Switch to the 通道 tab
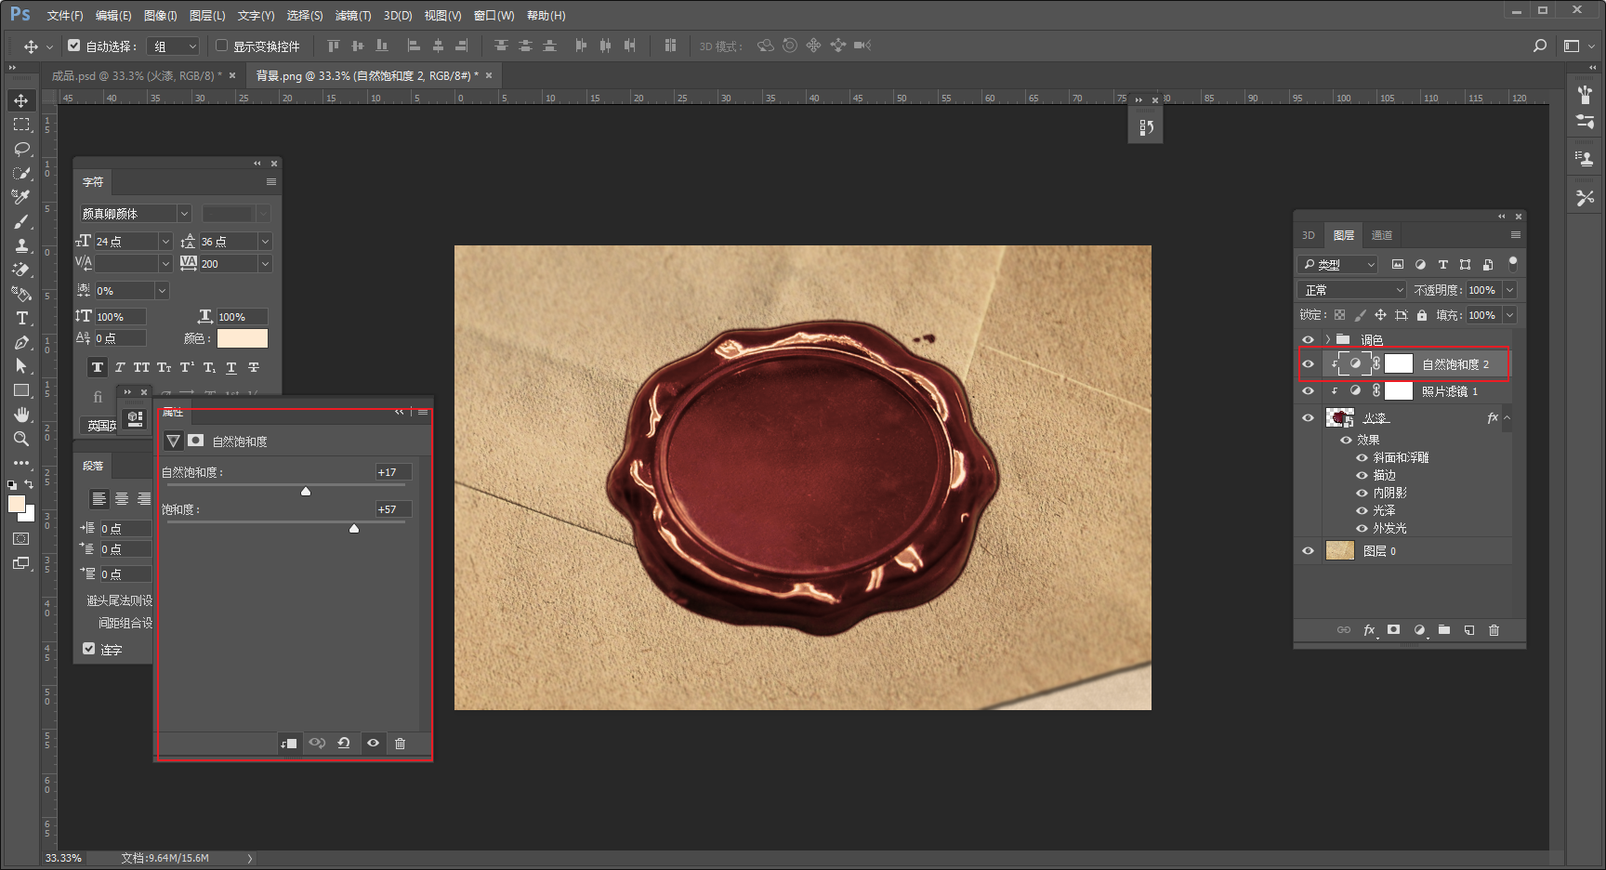The image size is (1606, 870). click(1382, 235)
